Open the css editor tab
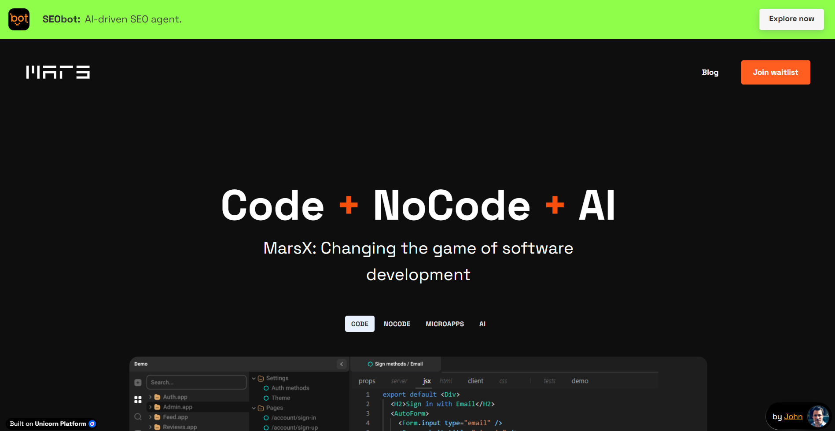The image size is (835, 431). click(503, 381)
